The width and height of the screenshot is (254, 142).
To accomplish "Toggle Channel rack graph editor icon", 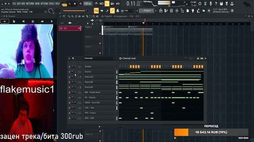I will click(198, 58).
